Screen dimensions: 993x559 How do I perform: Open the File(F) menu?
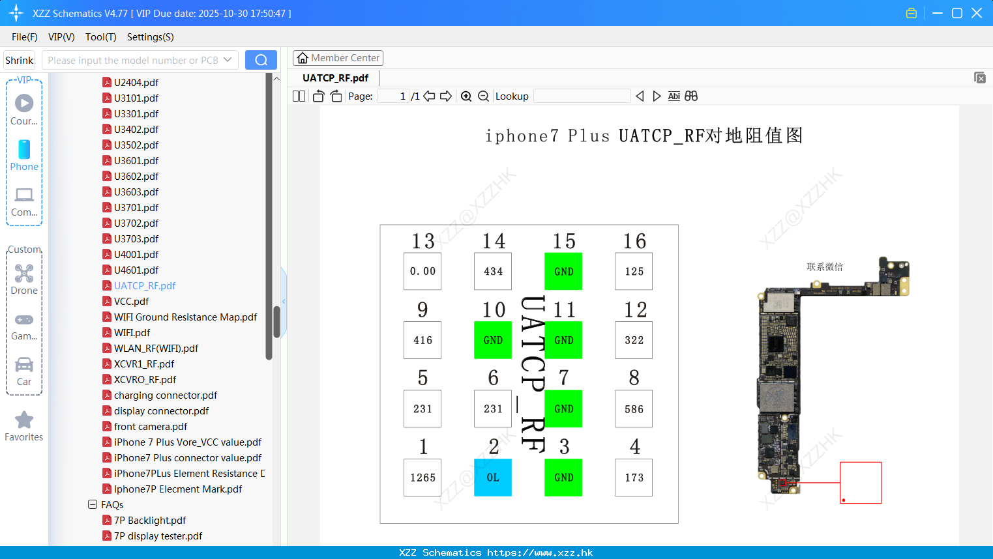coord(25,37)
